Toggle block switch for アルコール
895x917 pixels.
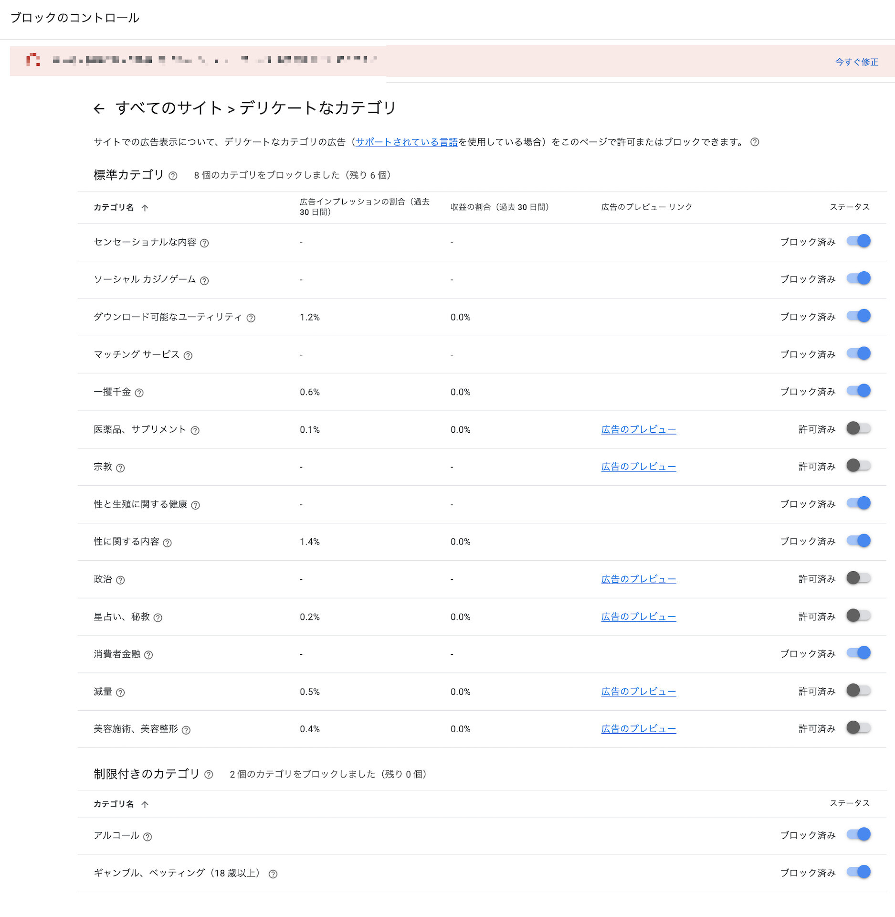point(858,834)
